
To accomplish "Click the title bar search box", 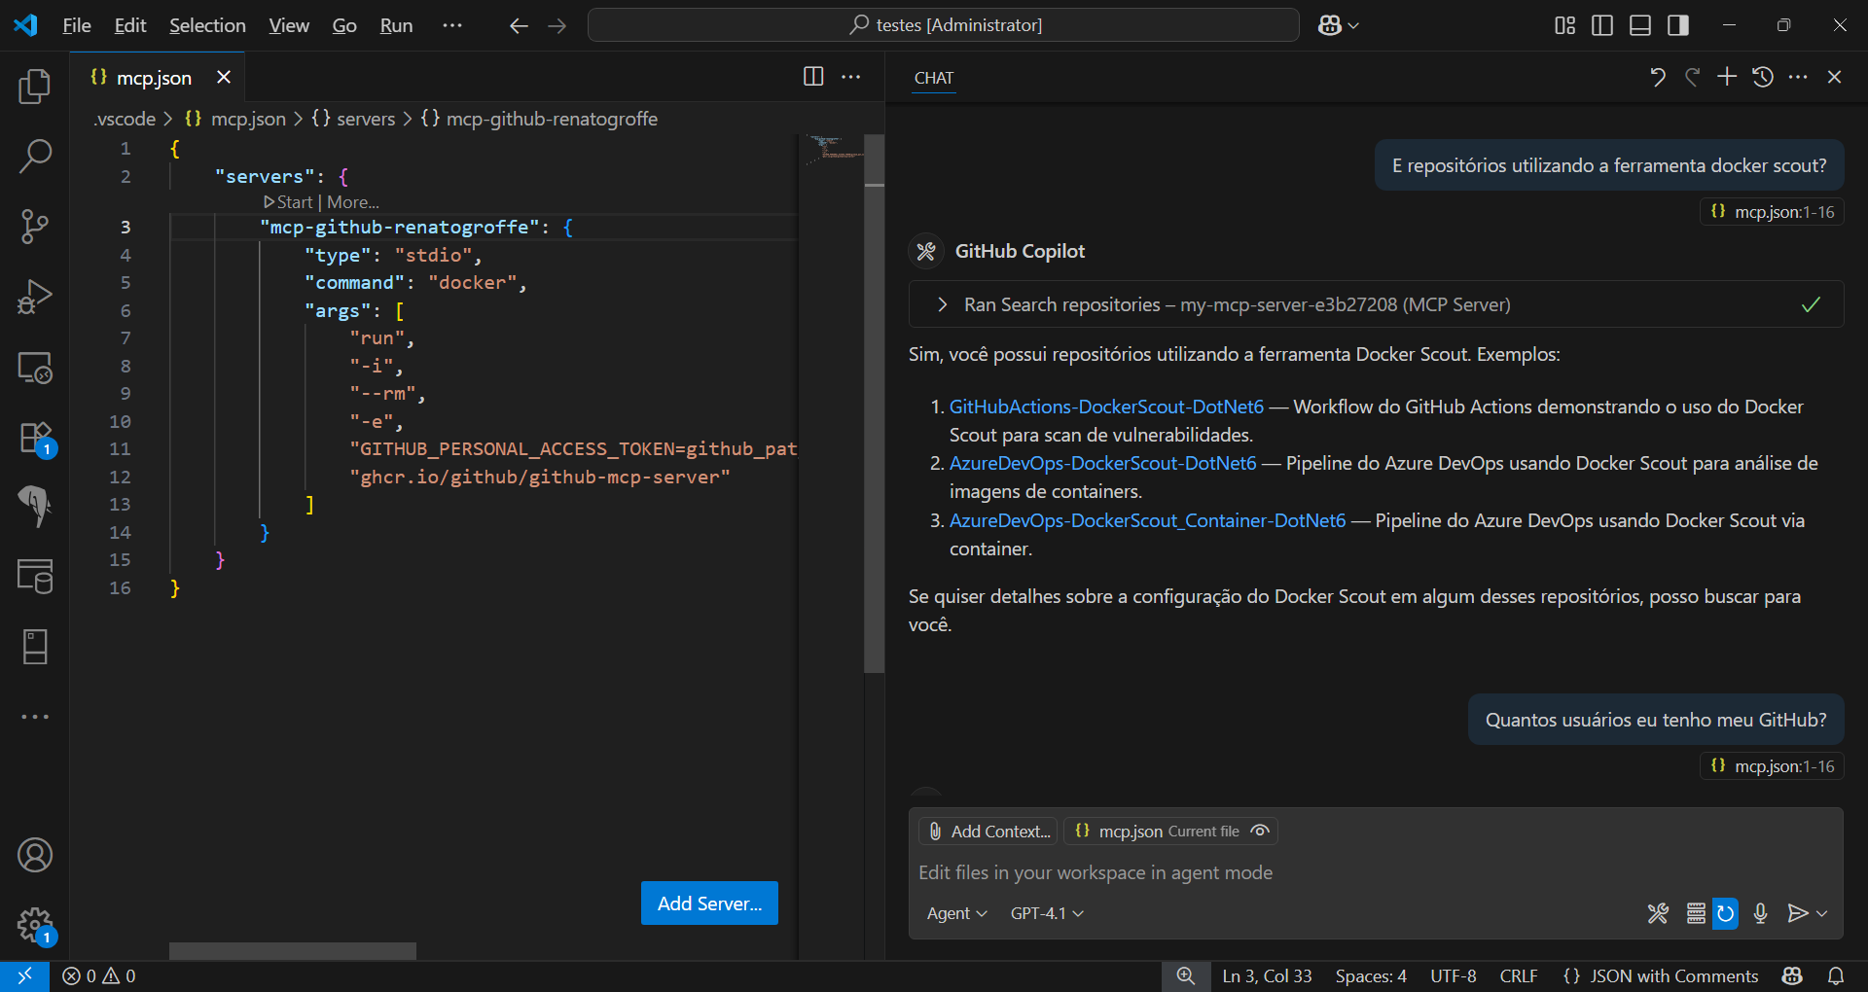I will point(944,25).
